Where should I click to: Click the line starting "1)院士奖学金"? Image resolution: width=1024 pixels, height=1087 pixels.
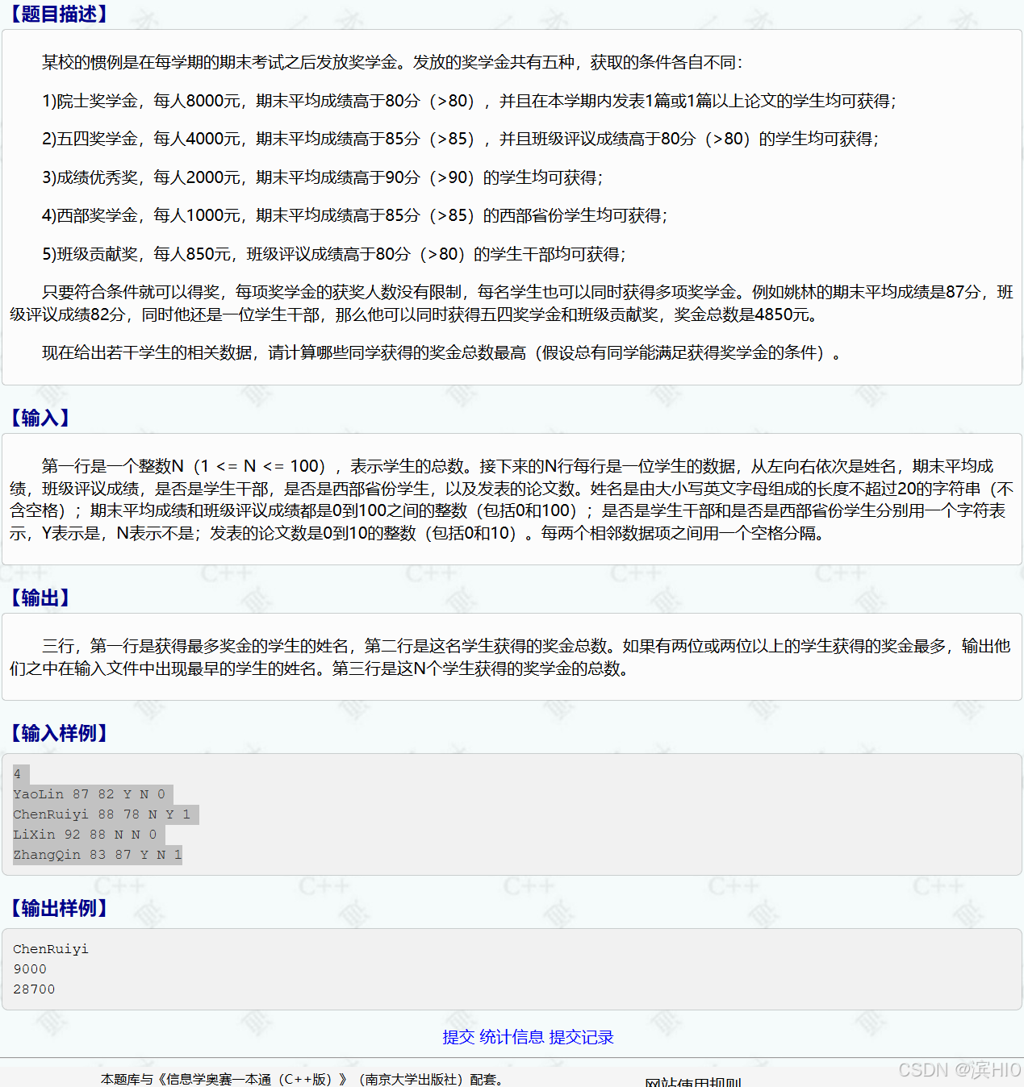469,101
